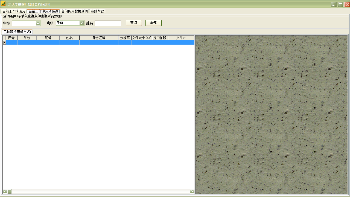Click the 已拍照片预览方式1 sub-tab
This screenshot has height=197, width=350.
[17, 32]
